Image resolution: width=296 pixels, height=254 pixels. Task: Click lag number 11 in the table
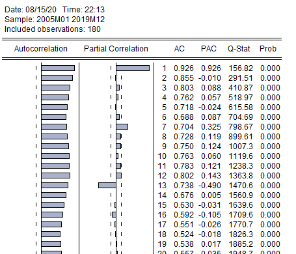coord(162,166)
